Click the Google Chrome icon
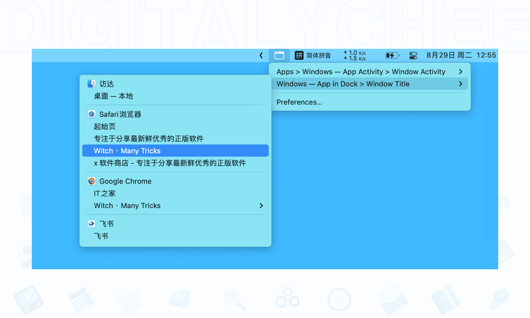The height and width of the screenshot is (318, 530). (92, 181)
